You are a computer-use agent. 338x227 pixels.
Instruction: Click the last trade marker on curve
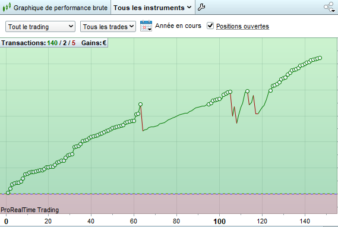pyautogui.click(x=320, y=58)
